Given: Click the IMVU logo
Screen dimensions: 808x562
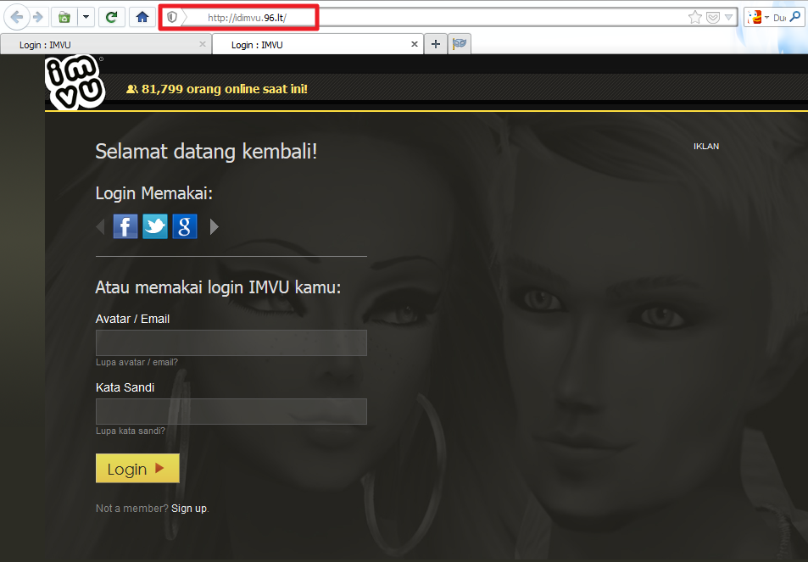Looking at the screenshot, I should point(75,82).
